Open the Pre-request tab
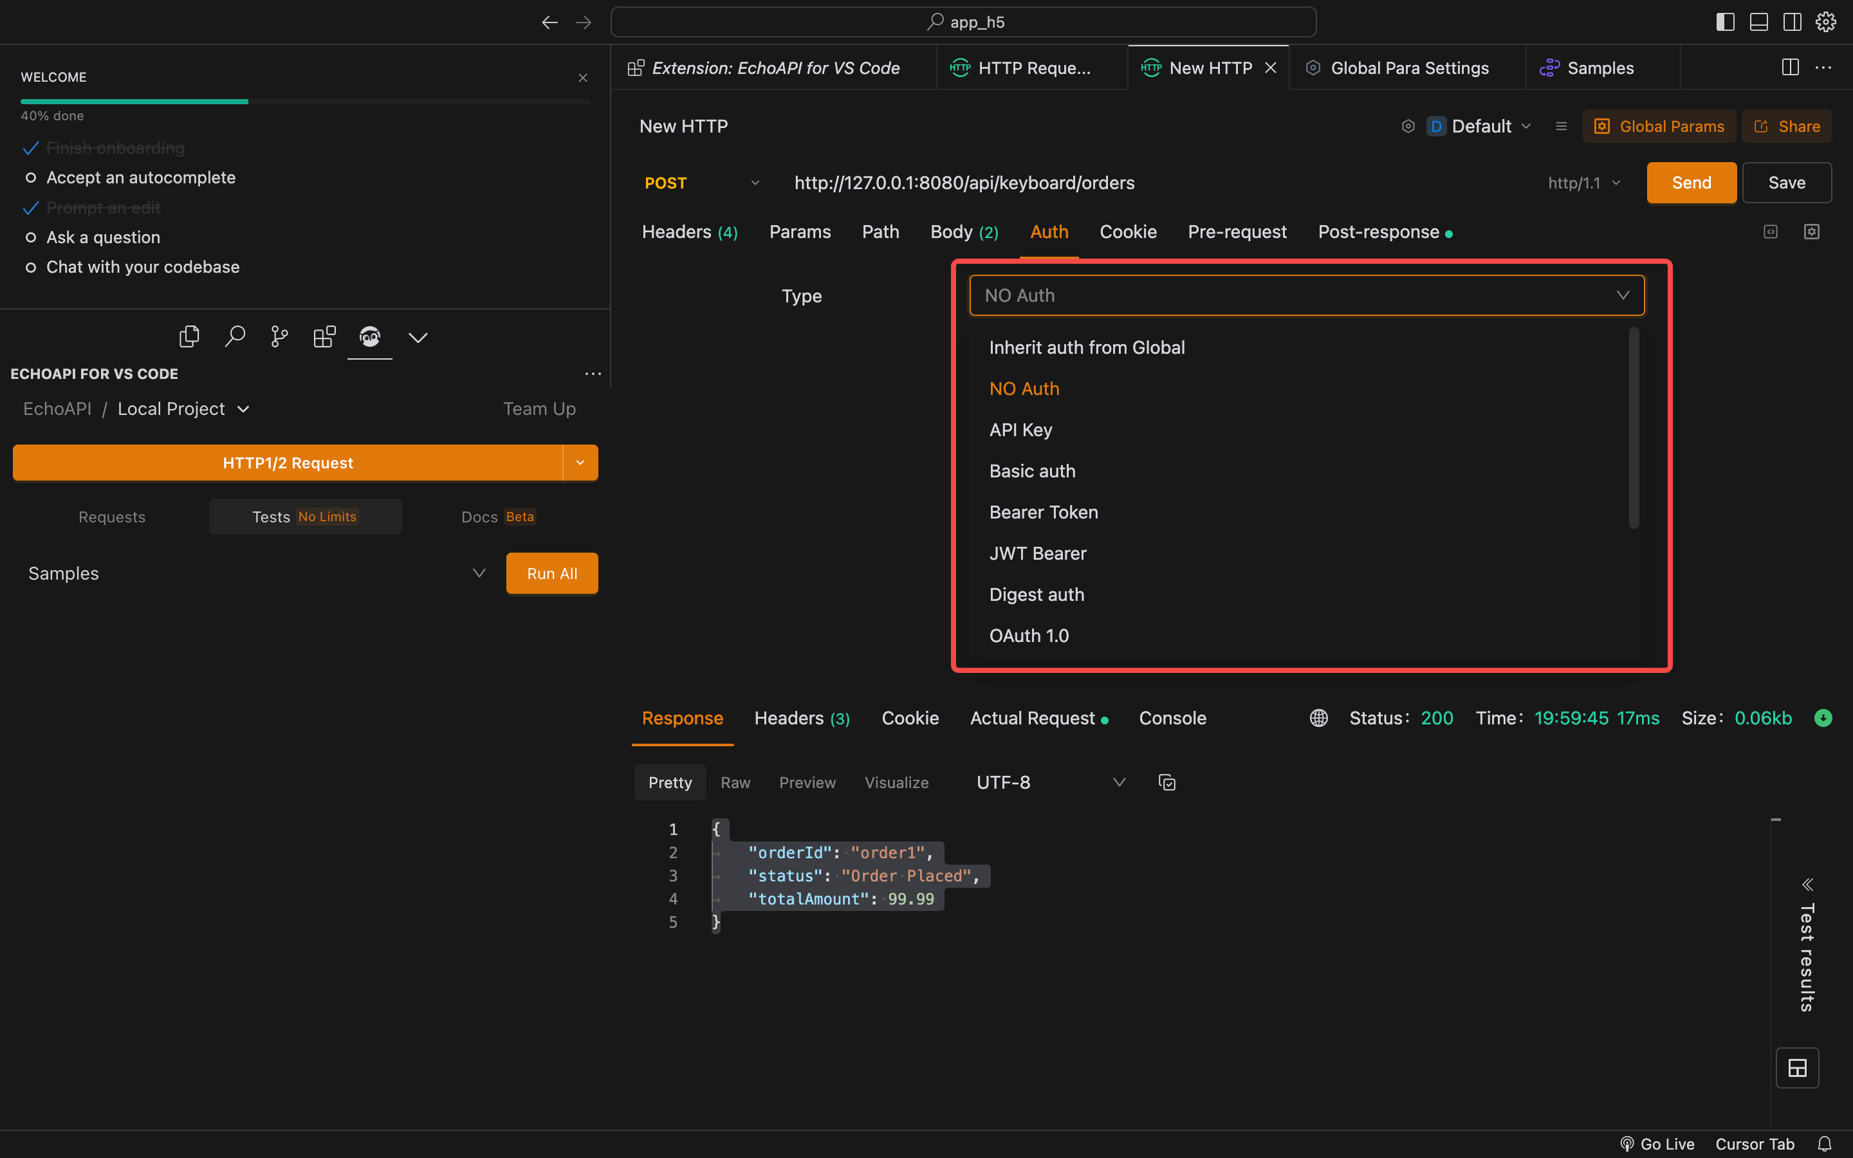The height and width of the screenshot is (1158, 1853). (x=1237, y=232)
